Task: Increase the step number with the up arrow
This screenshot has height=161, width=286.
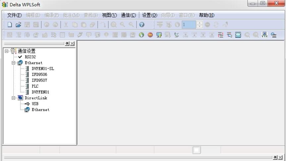Action: click(200, 23)
